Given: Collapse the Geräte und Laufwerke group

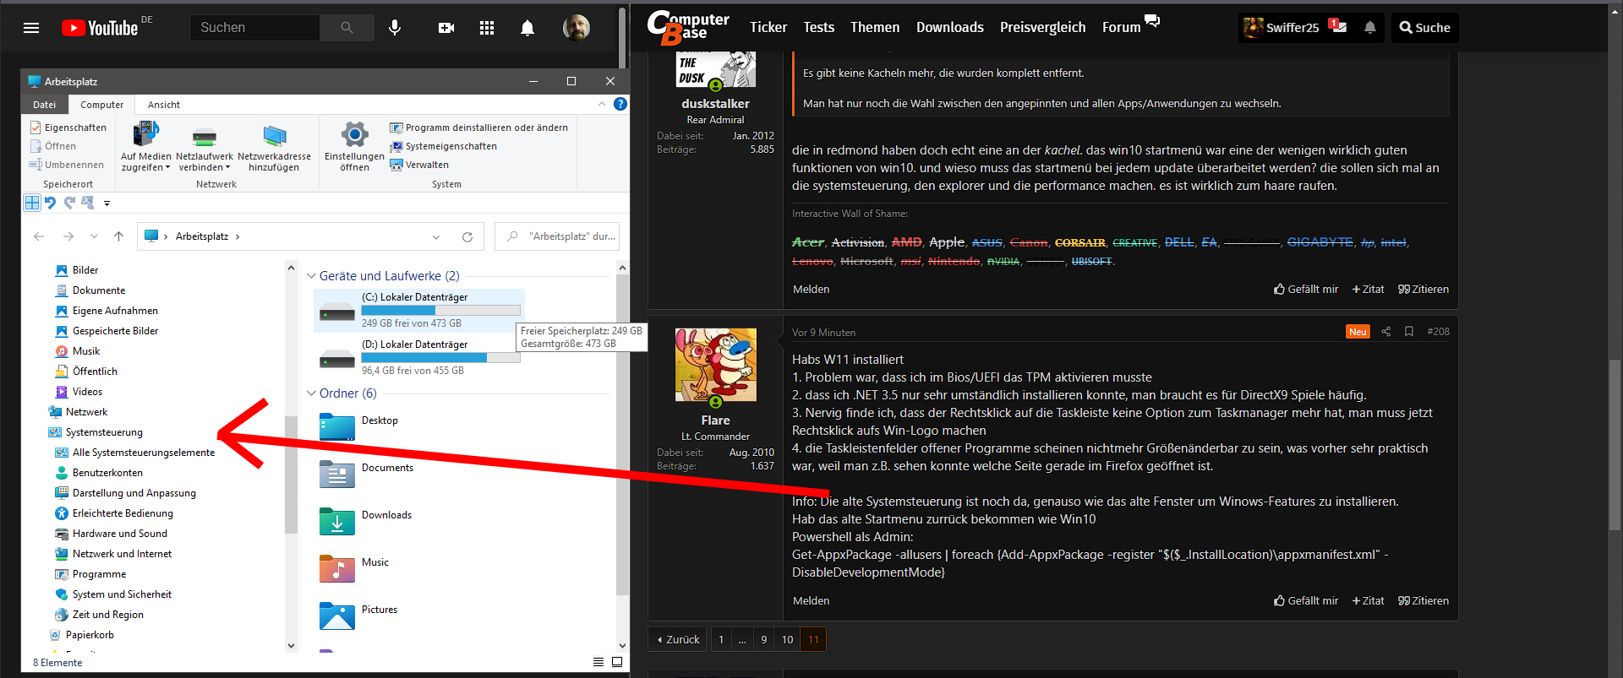Looking at the screenshot, I should pyautogui.click(x=311, y=276).
